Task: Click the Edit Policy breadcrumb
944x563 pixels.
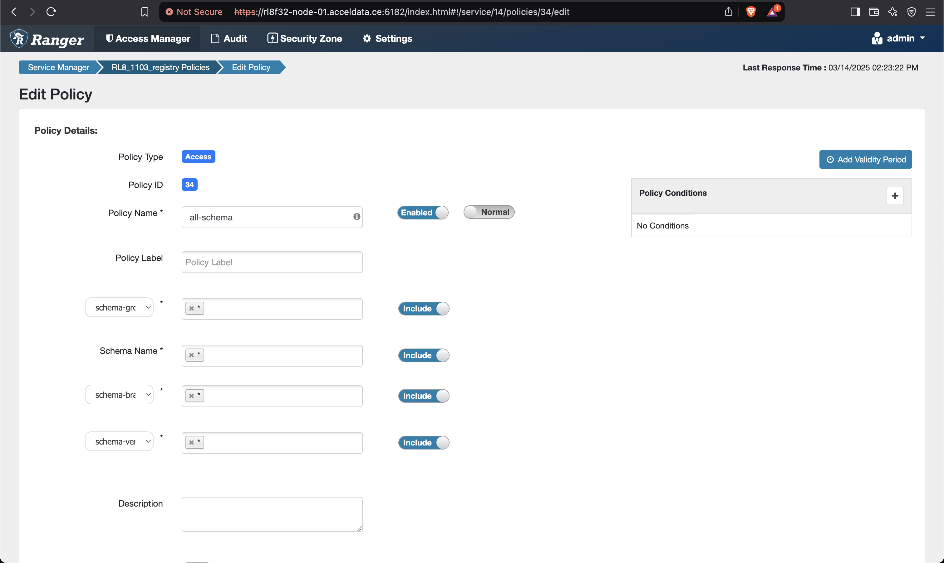Action: (251, 67)
